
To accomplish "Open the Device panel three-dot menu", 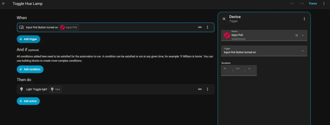I will (x=304, y=19).
